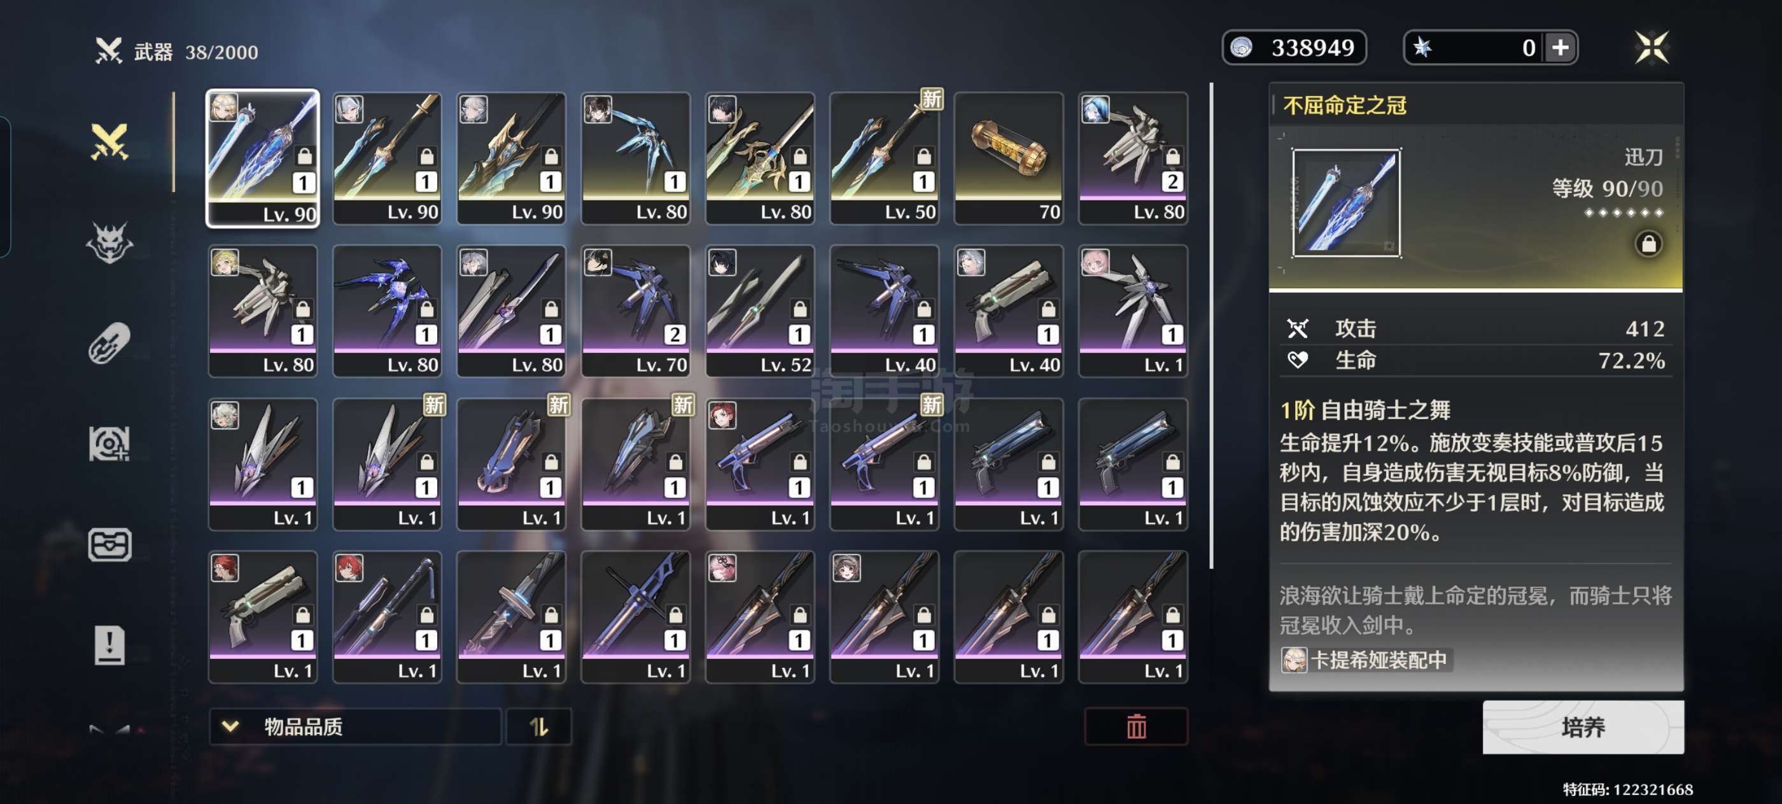Click the 武器 header title tab
This screenshot has height=804, width=1782.
(x=153, y=52)
